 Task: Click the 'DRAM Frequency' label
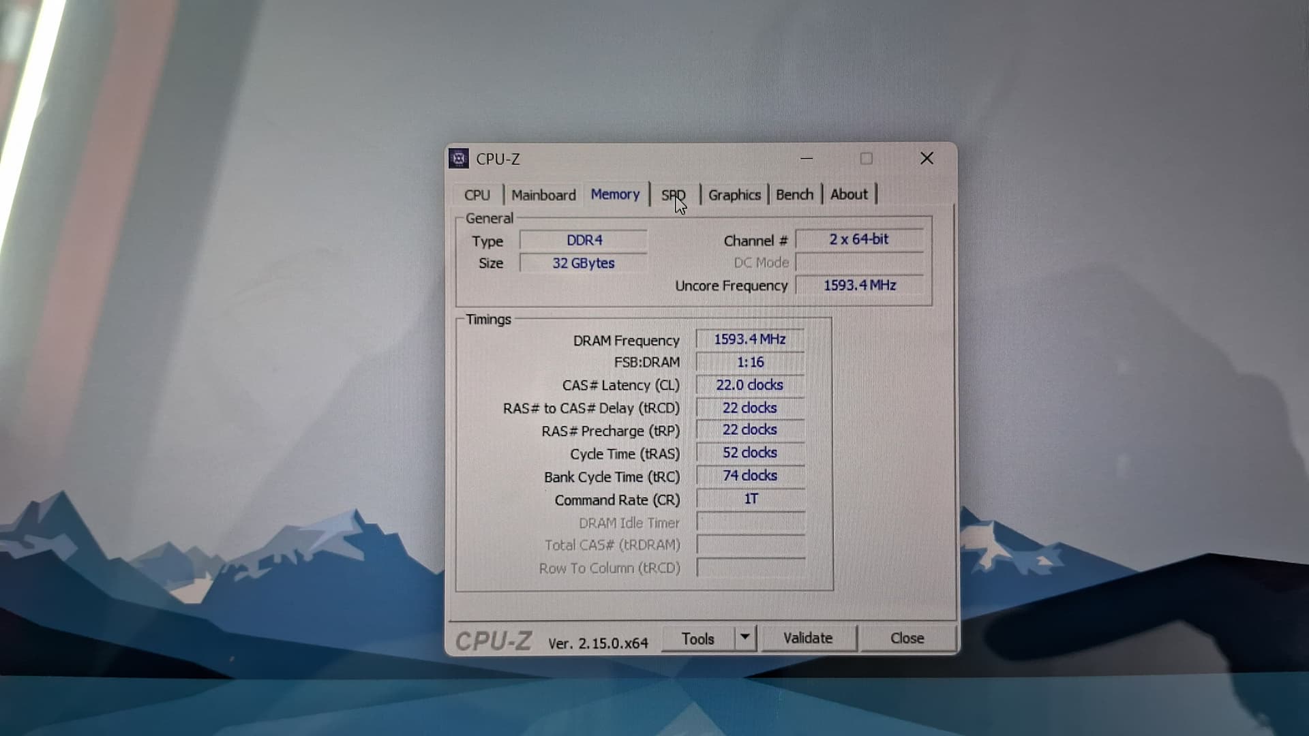[x=626, y=341]
